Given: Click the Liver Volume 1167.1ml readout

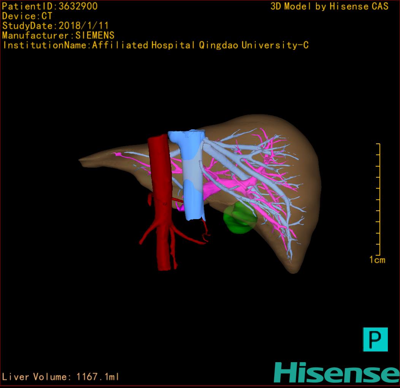Looking at the screenshot, I should [61, 377].
